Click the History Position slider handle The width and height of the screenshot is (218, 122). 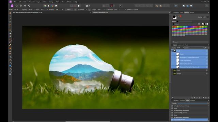(208, 103)
